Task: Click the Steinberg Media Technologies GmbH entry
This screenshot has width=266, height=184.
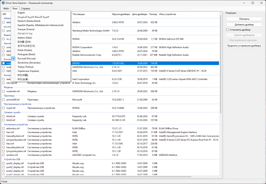Action: [91, 31]
